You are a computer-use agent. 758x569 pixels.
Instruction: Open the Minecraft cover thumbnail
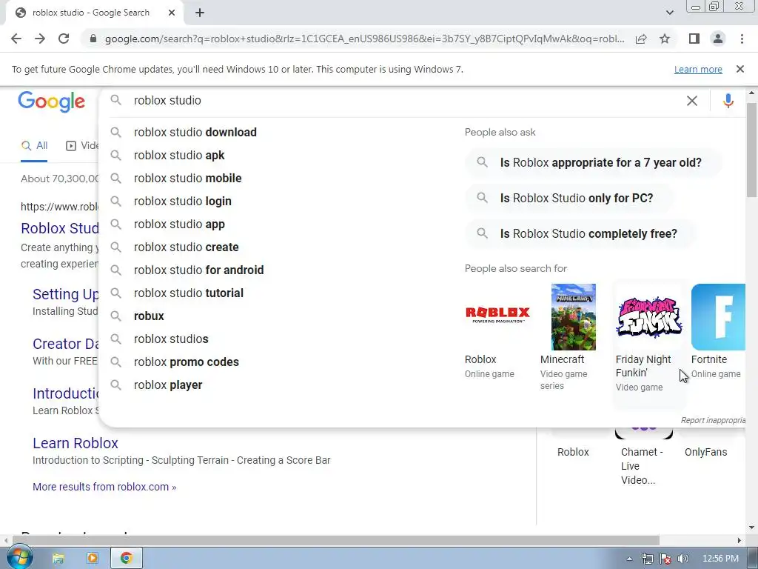point(574,317)
